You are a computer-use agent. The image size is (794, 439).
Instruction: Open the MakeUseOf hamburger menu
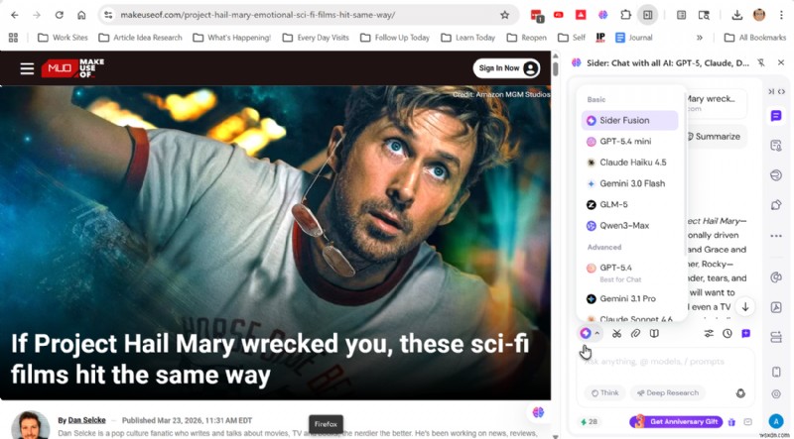coord(27,68)
